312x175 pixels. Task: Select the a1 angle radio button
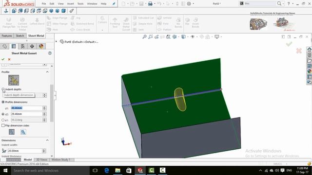point(3,120)
